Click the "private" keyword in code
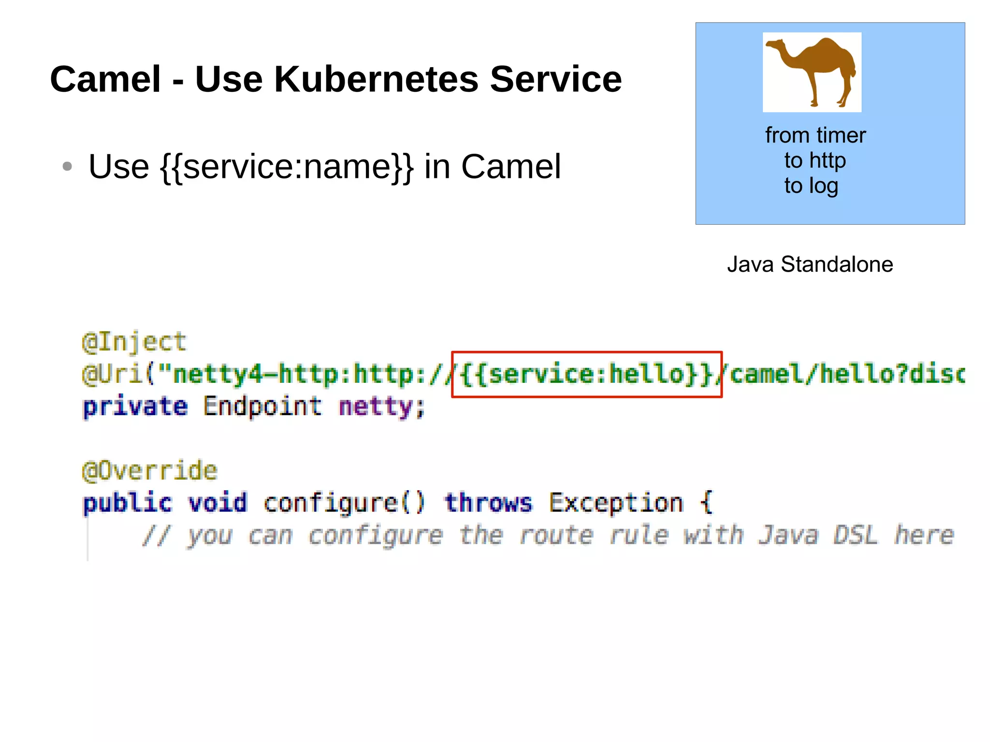The height and width of the screenshot is (742, 990). pyautogui.click(x=135, y=407)
